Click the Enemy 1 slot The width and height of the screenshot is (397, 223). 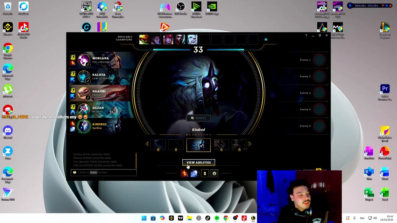(313, 60)
